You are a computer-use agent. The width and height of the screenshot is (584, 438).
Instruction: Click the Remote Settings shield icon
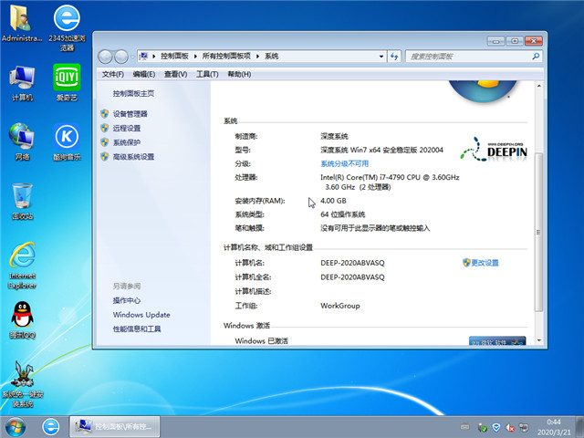click(x=105, y=128)
